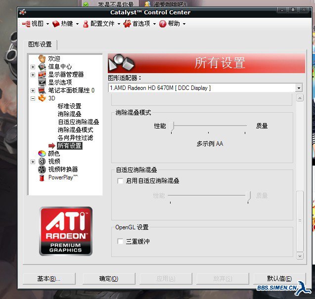Open the 帮助 dropdown arrow
The image size is (315, 299).
pos(184,24)
